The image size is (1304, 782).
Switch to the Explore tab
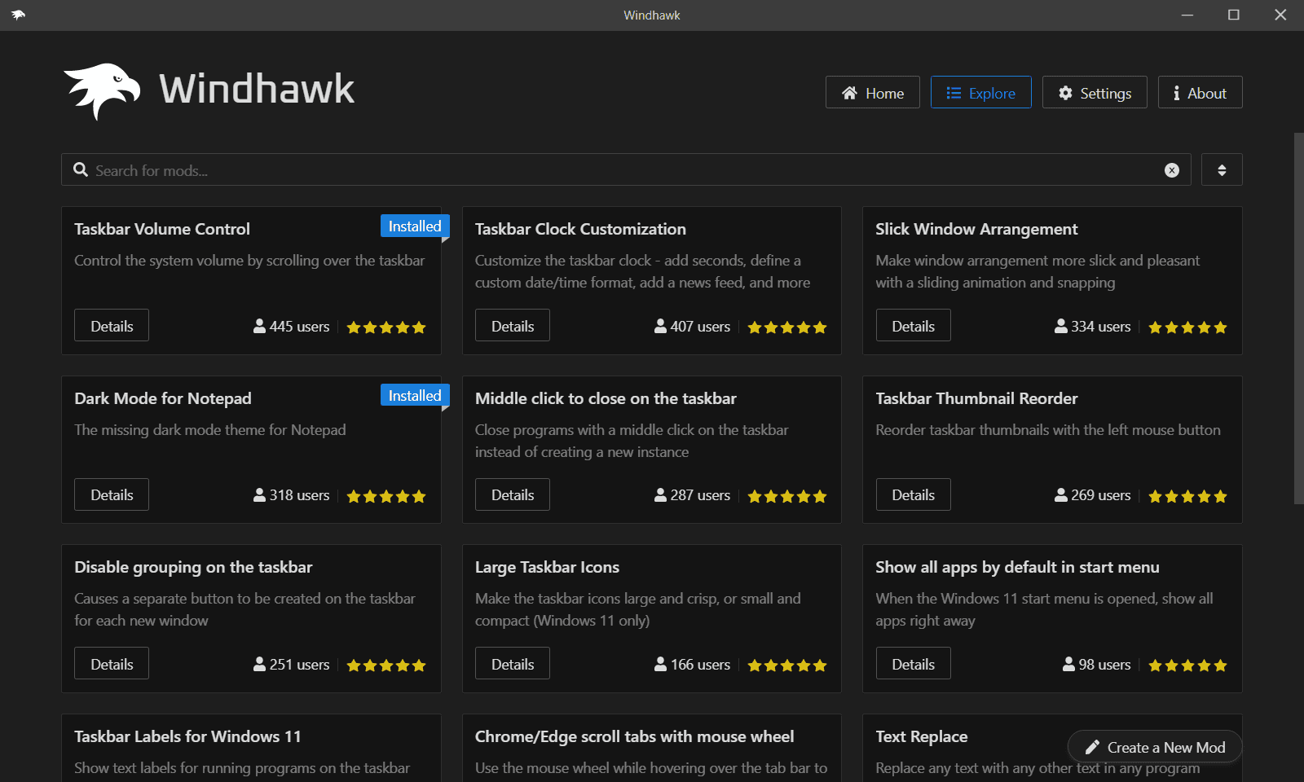point(980,92)
